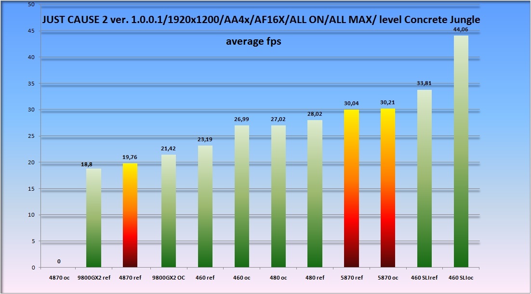
Task: Click the data label 21,42
Action: (x=168, y=148)
